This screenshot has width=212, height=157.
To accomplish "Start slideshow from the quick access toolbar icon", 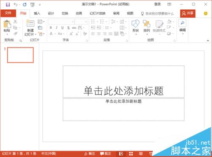I will click(33, 5).
